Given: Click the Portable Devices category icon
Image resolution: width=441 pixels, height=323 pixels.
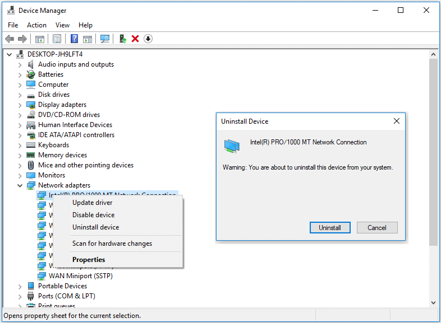Looking at the screenshot, I should click(31, 285).
